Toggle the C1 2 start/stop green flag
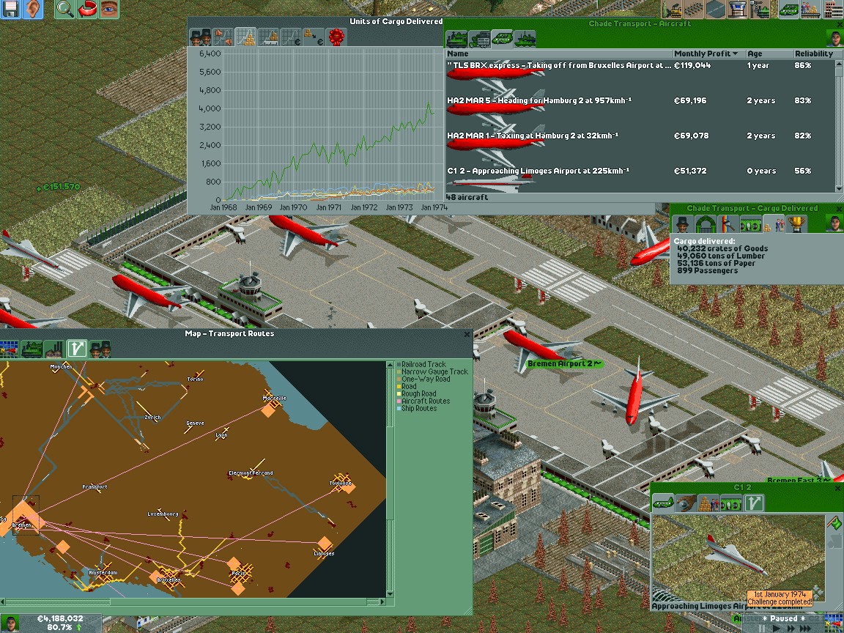Image resolution: width=844 pixels, height=633 pixels. [834, 522]
